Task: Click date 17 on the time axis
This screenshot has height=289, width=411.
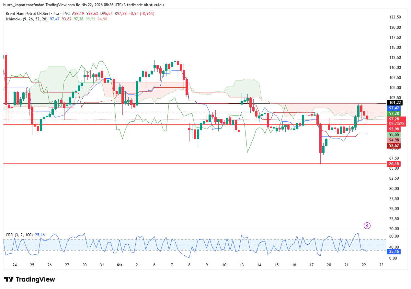Action: coord(311,265)
